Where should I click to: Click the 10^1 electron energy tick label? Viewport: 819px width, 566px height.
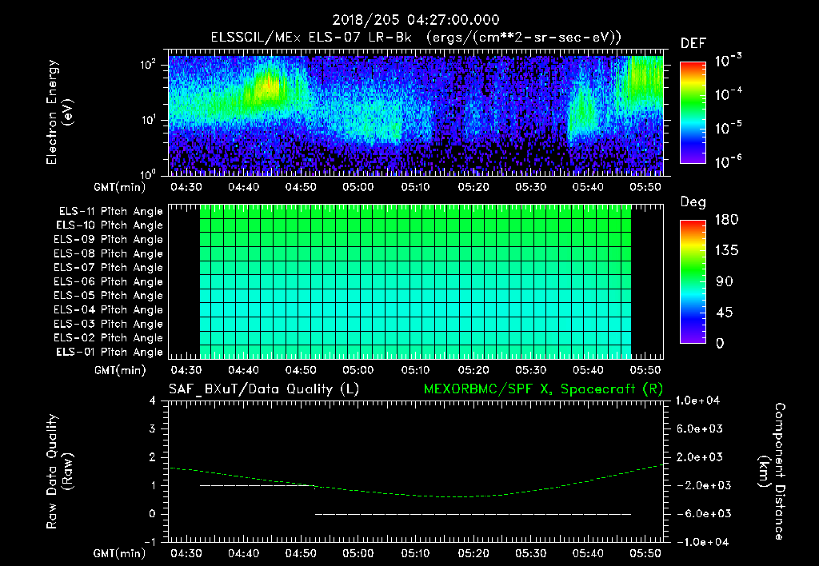click(148, 120)
